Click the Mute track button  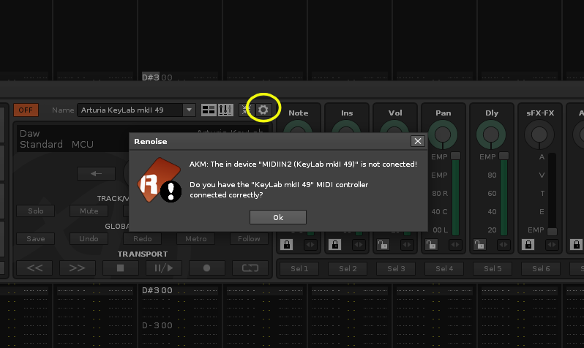[x=89, y=211]
